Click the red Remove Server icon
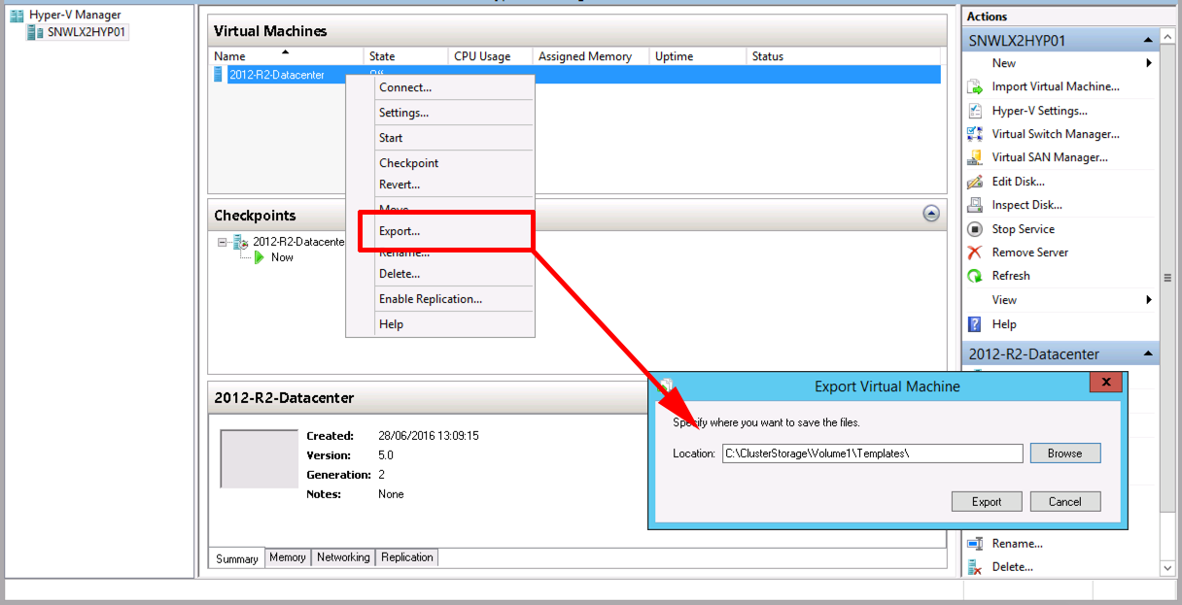 (975, 252)
